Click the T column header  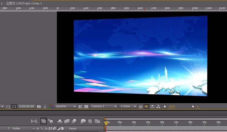(9, 128)
